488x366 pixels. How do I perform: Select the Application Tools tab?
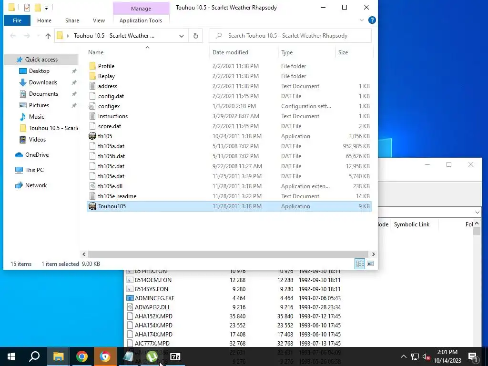tap(141, 20)
